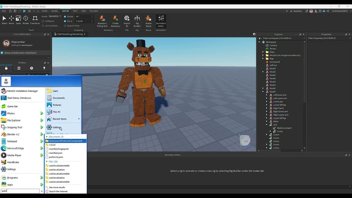
Task: Open the FILE menu
Action: 4,11
